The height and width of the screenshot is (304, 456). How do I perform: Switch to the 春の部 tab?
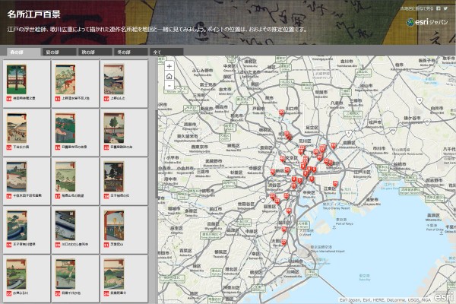(x=19, y=52)
